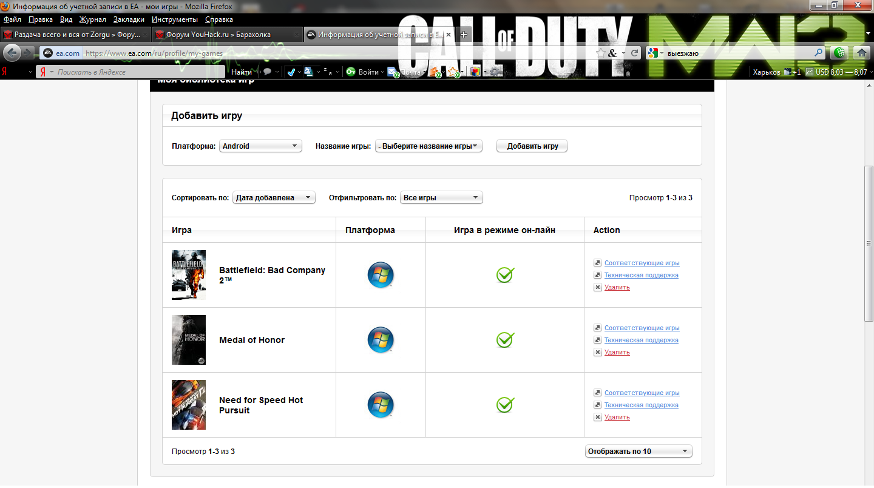The height and width of the screenshot is (488, 874).
Task: Click Удалить link for Battlefield: Bad Company 2
Action: coord(617,287)
